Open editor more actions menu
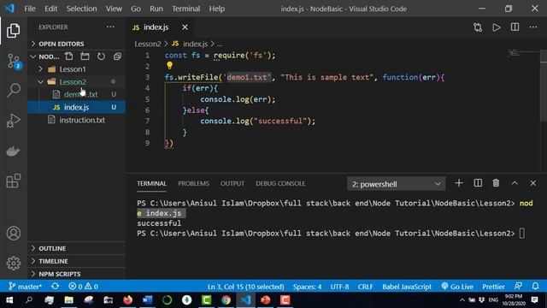 (533, 27)
